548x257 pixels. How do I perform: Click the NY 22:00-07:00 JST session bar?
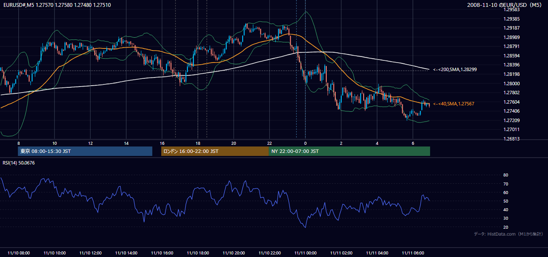point(349,151)
